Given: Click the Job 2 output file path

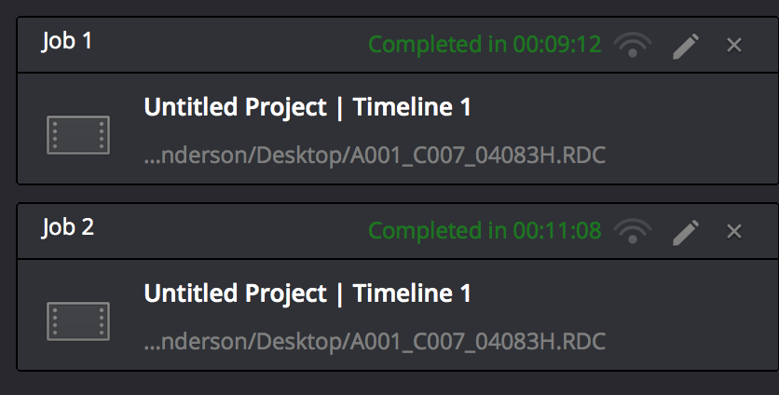Looking at the screenshot, I should coord(375,341).
